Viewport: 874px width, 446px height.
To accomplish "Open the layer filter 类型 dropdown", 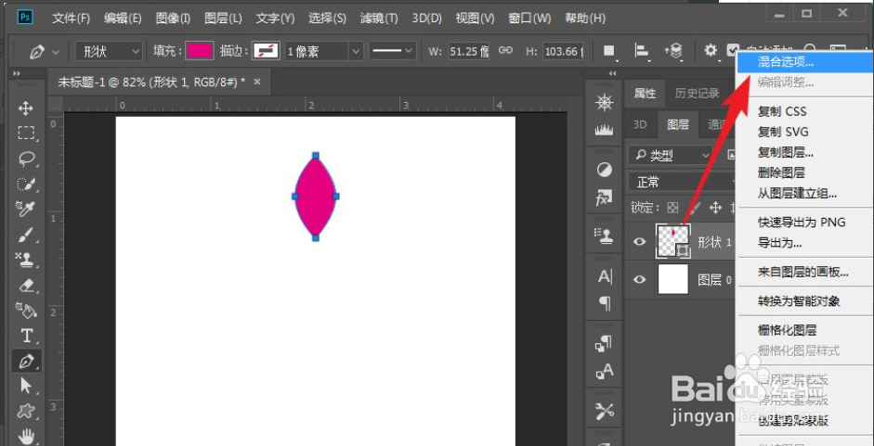I will click(x=671, y=156).
